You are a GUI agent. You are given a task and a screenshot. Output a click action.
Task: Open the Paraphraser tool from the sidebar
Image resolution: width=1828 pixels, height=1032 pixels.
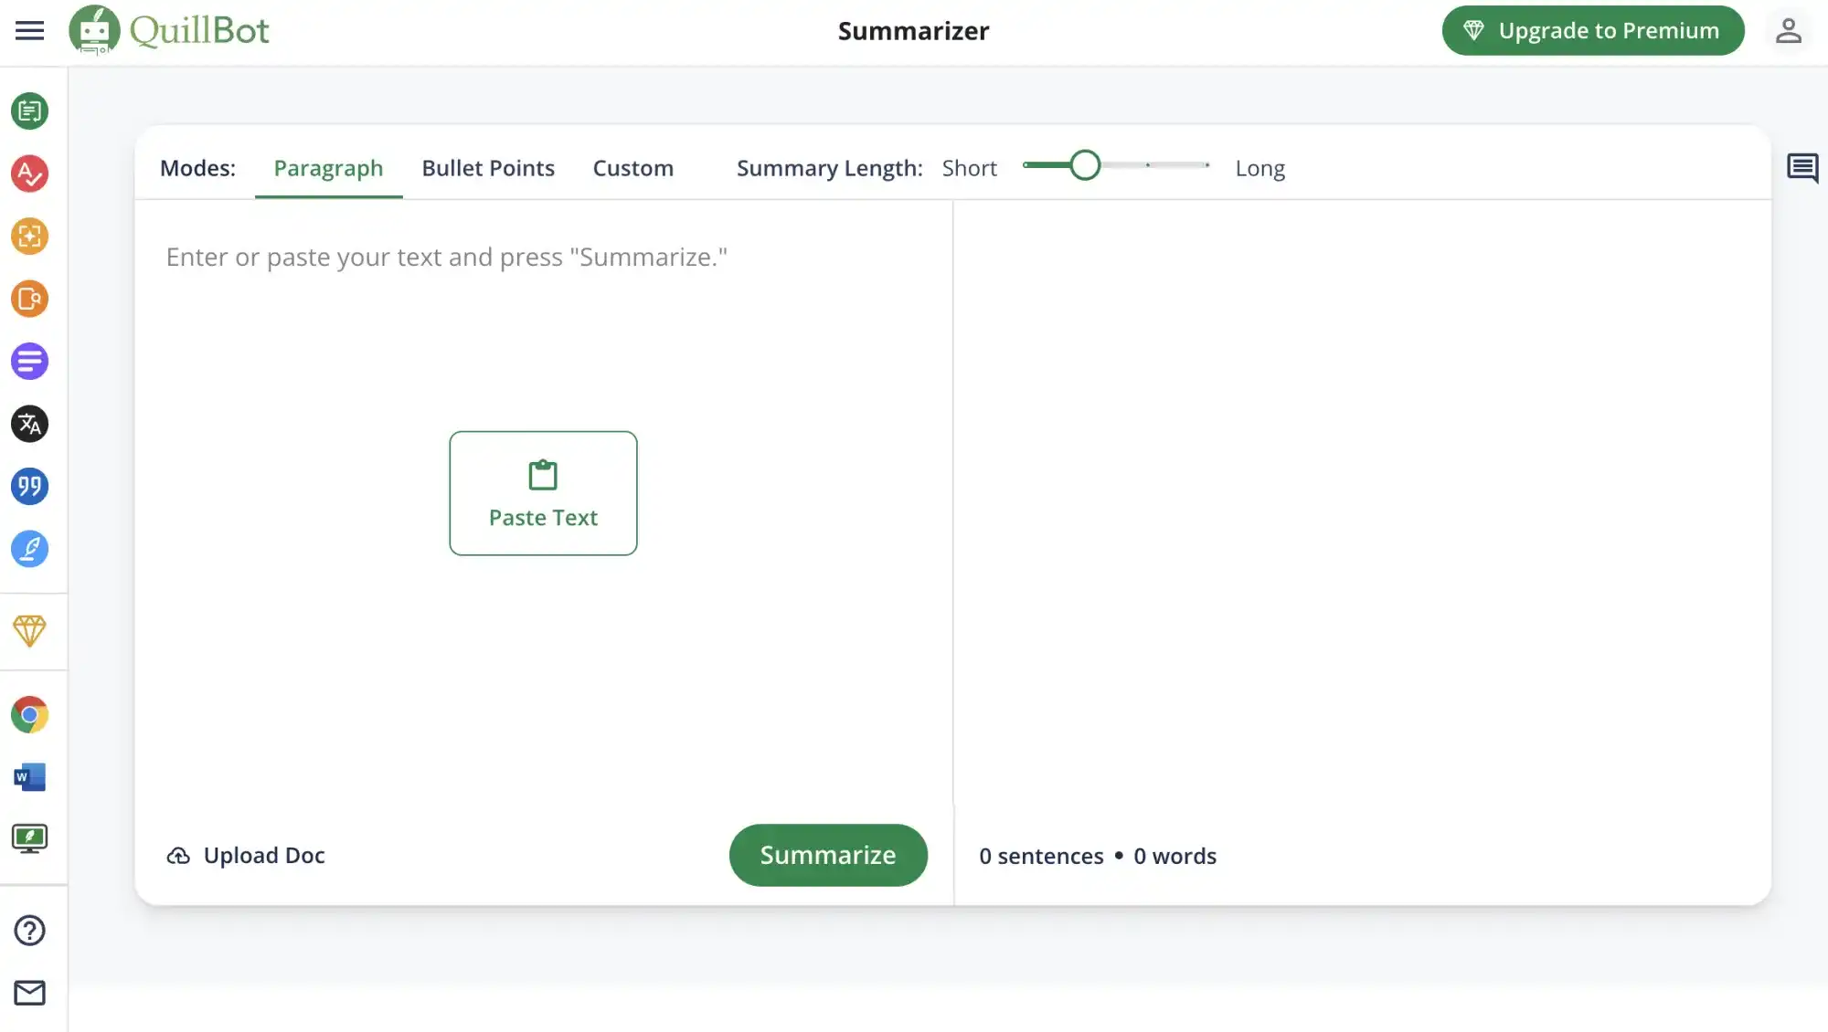[30, 111]
